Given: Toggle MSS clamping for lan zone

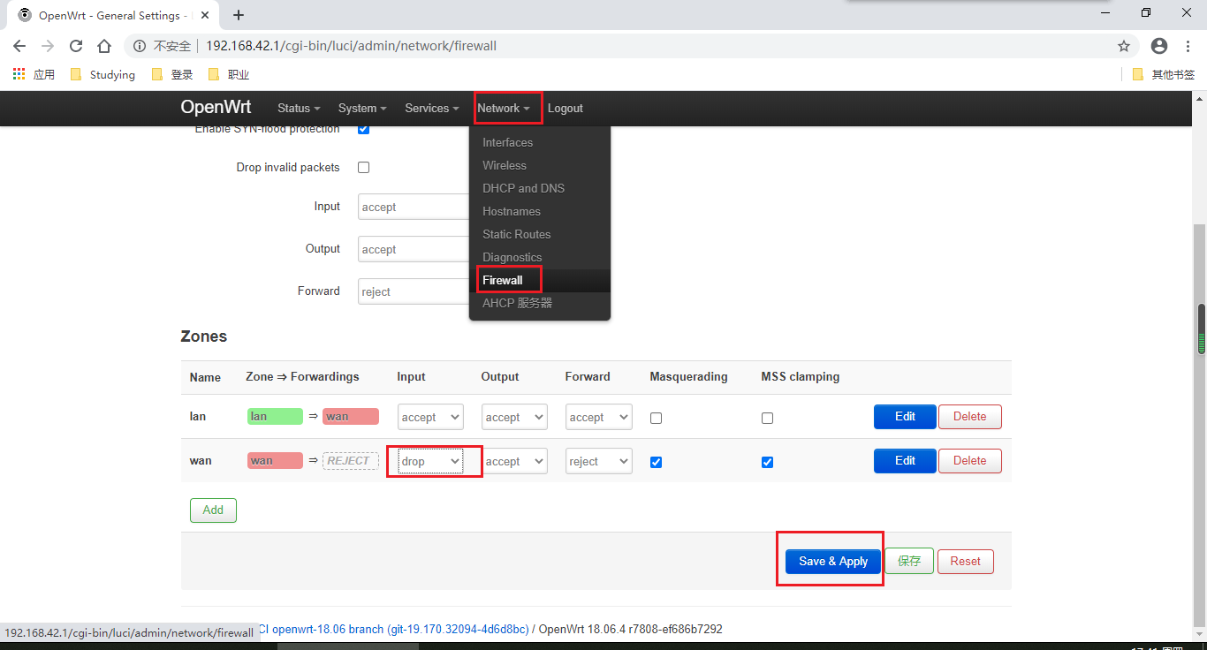Looking at the screenshot, I should coord(767,418).
